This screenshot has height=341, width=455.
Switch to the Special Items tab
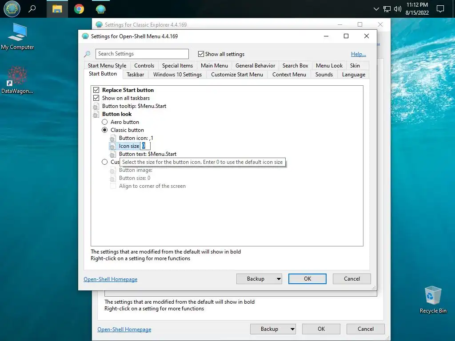(178, 66)
